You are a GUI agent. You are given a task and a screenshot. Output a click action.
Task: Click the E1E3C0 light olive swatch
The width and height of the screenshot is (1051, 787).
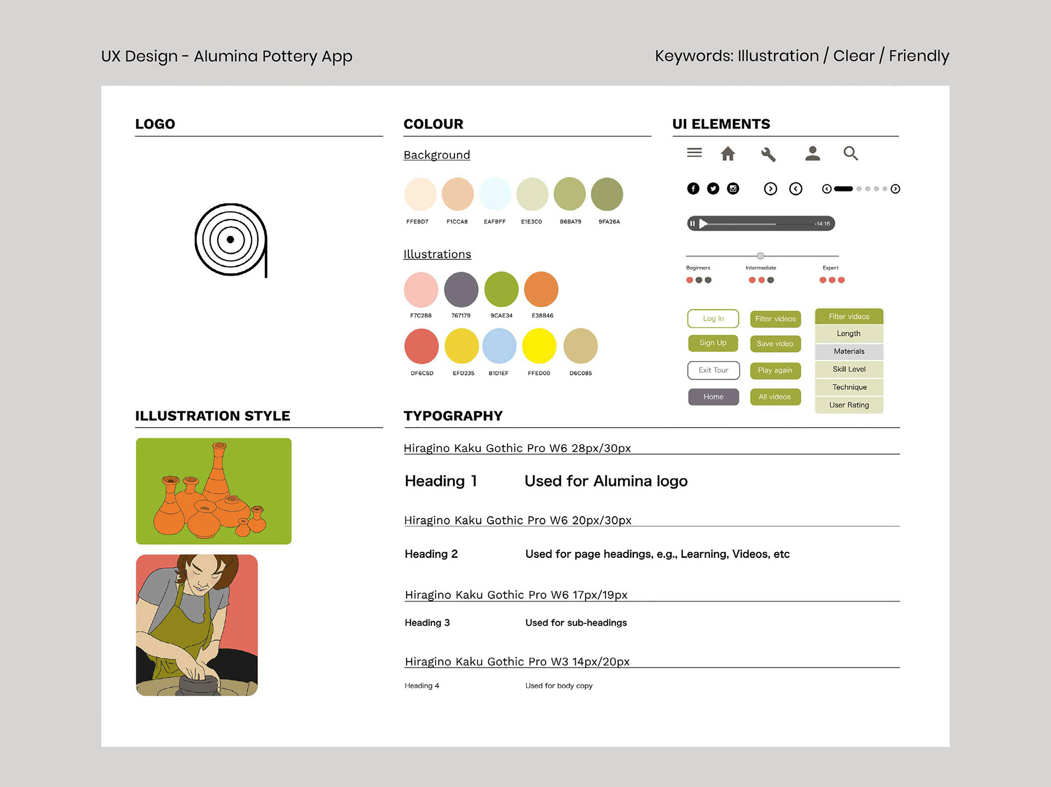coord(532,194)
